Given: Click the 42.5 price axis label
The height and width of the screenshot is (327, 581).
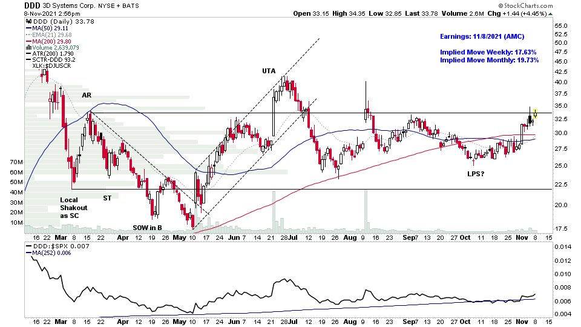Looking at the screenshot, I should pyautogui.click(x=561, y=71).
